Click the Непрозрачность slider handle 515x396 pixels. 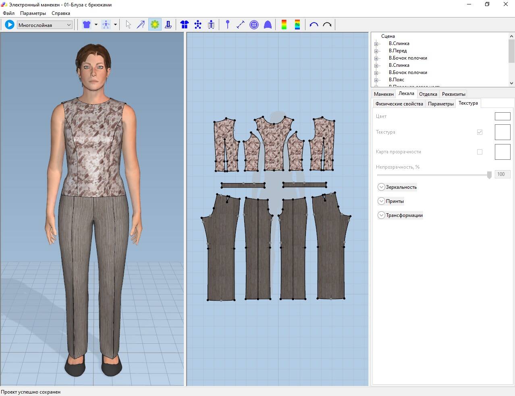click(489, 175)
